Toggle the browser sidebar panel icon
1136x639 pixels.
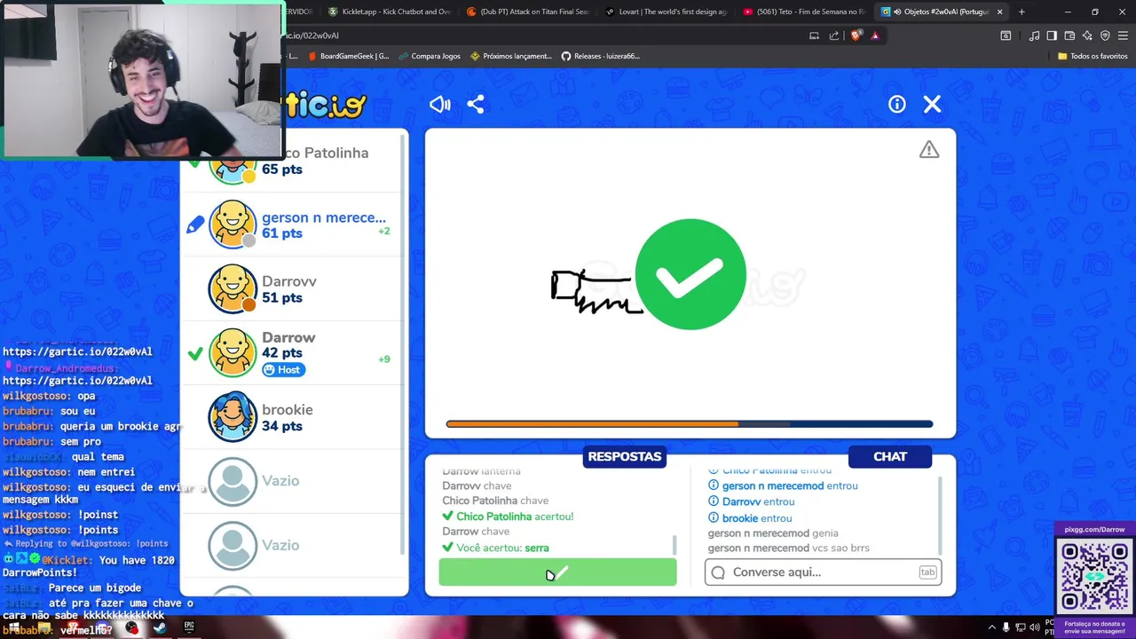(x=1052, y=35)
